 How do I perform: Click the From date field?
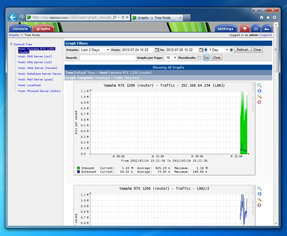(x=138, y=50)
